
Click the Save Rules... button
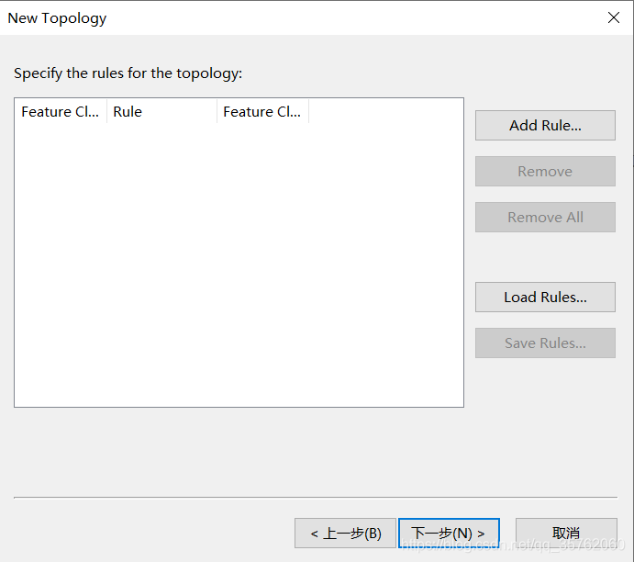tap(545, 343)
